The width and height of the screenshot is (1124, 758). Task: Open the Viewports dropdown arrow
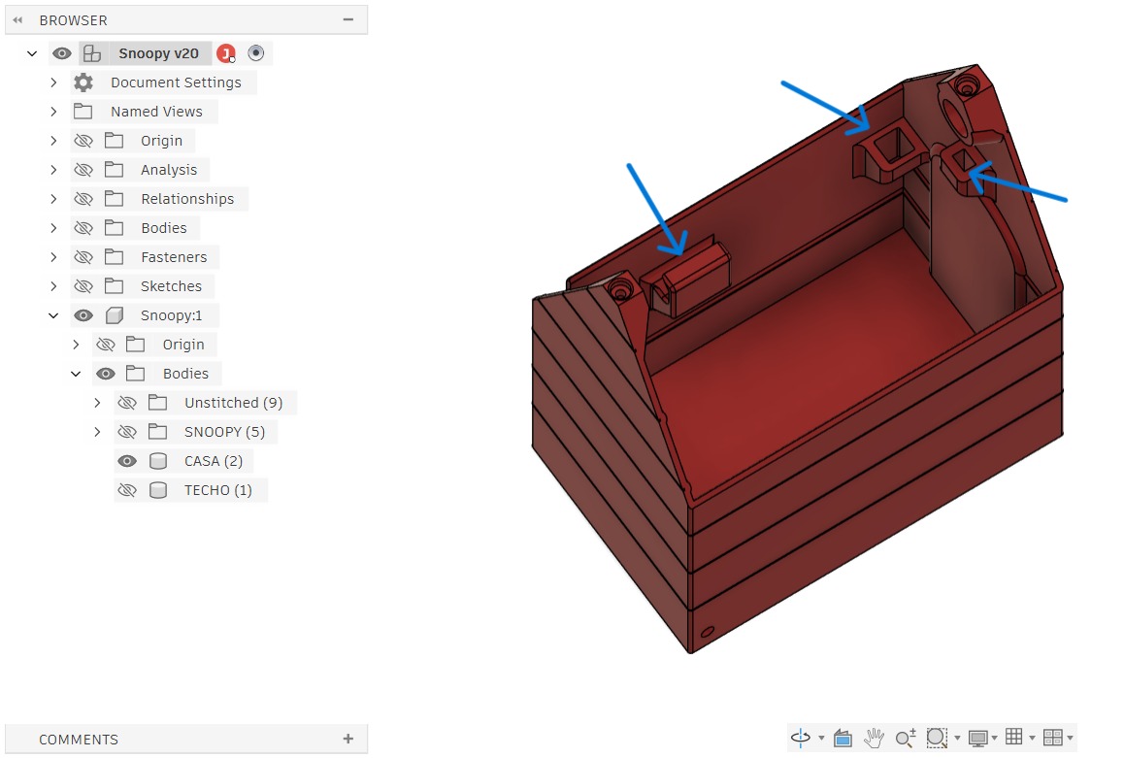1070,738
